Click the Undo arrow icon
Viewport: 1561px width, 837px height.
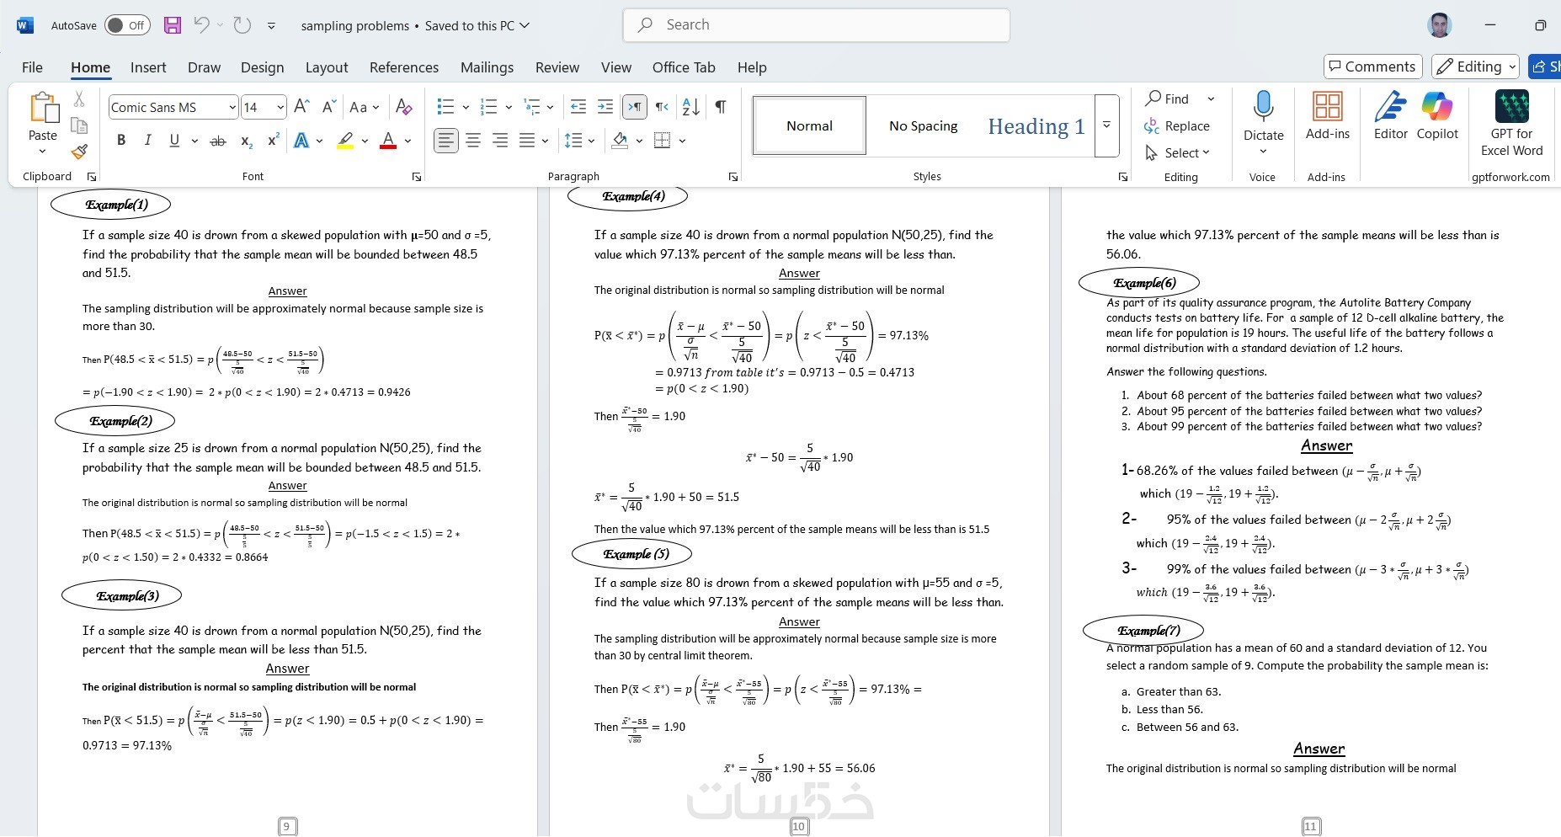pyautogui.click(x=201, y=25)
